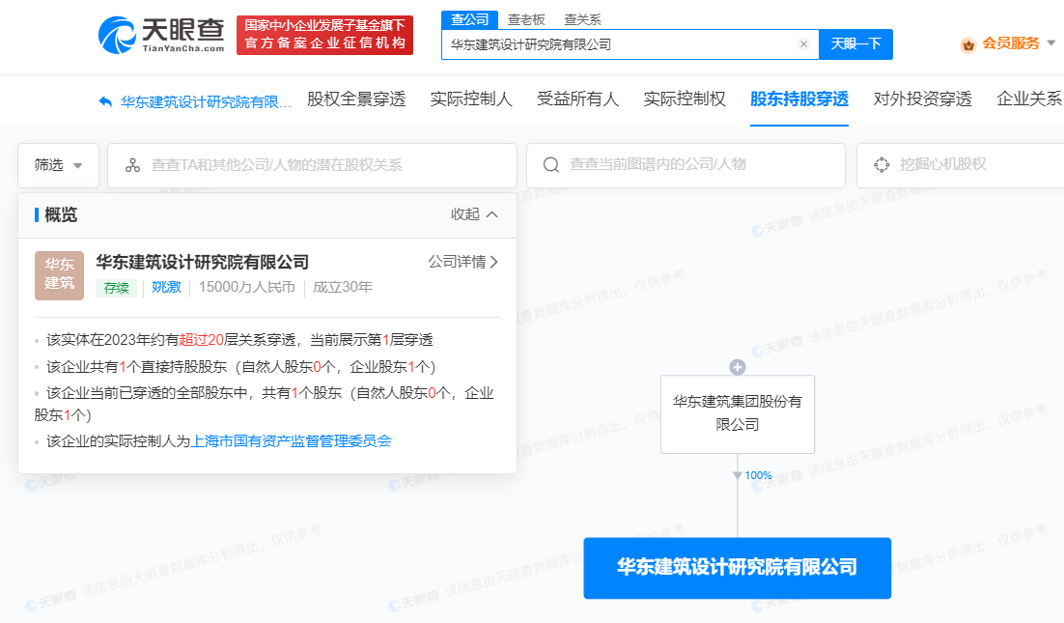1064x623 pixels.
Task: Click the back arrow beside company name
Action: pos(105,101)
